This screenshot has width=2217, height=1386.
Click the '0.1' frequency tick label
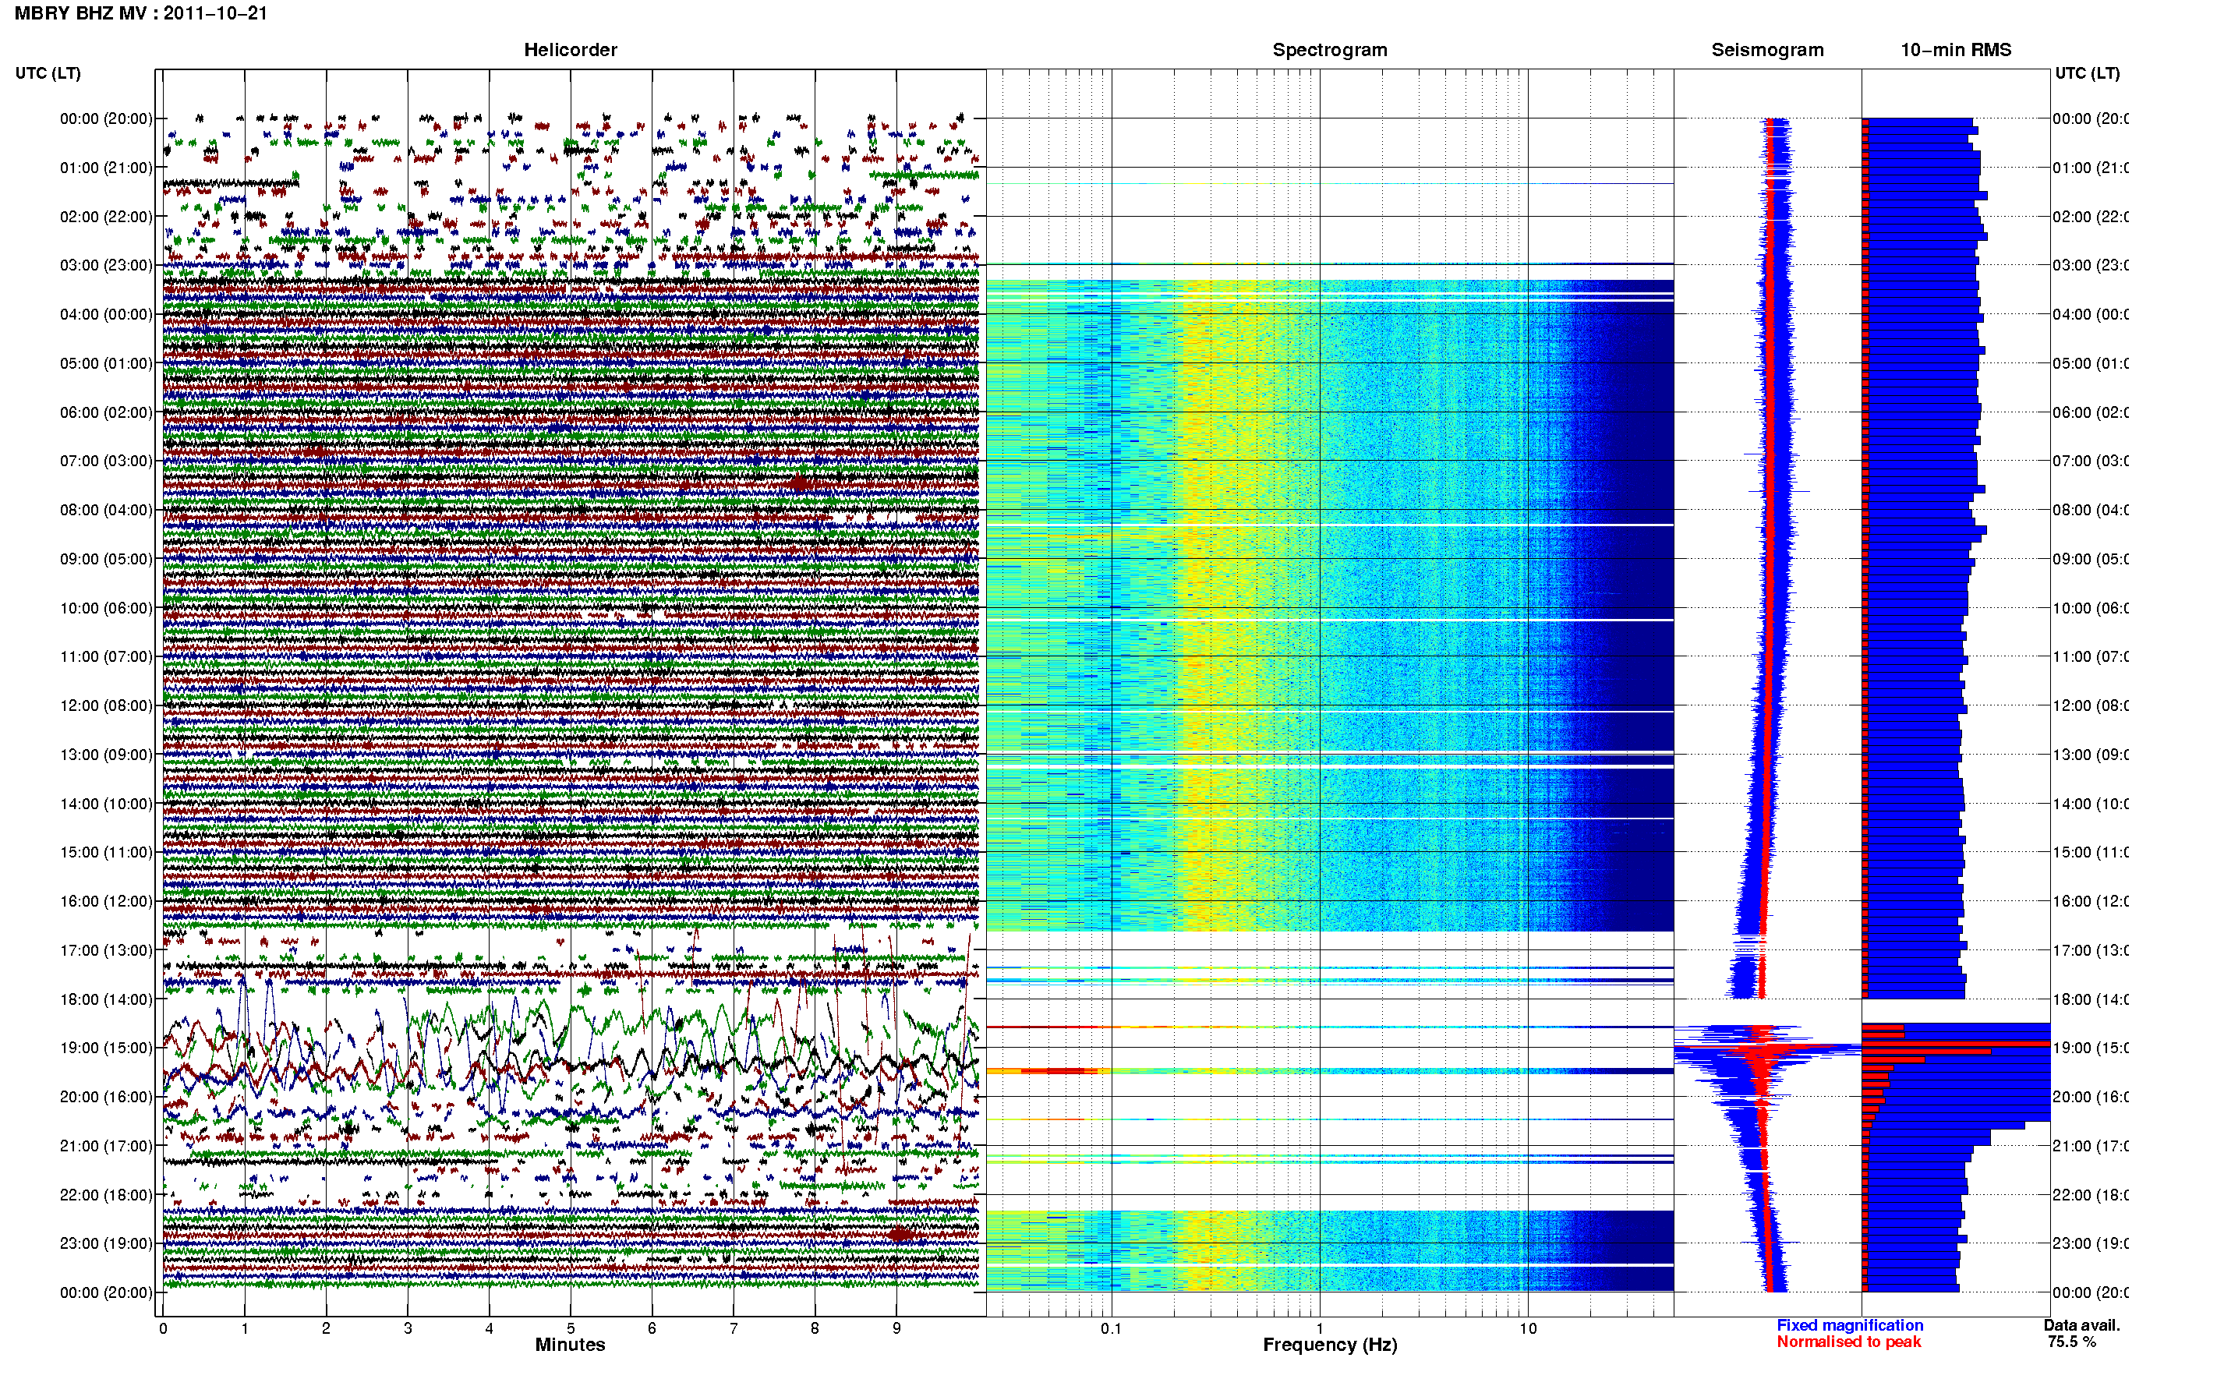[1111, 1328]
